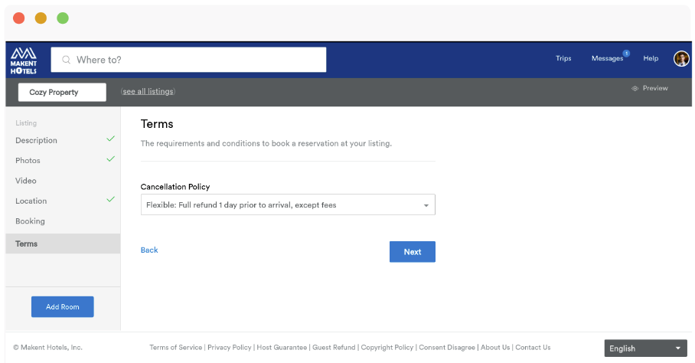
Task: Open the user profile avatar
Action: 681,58
